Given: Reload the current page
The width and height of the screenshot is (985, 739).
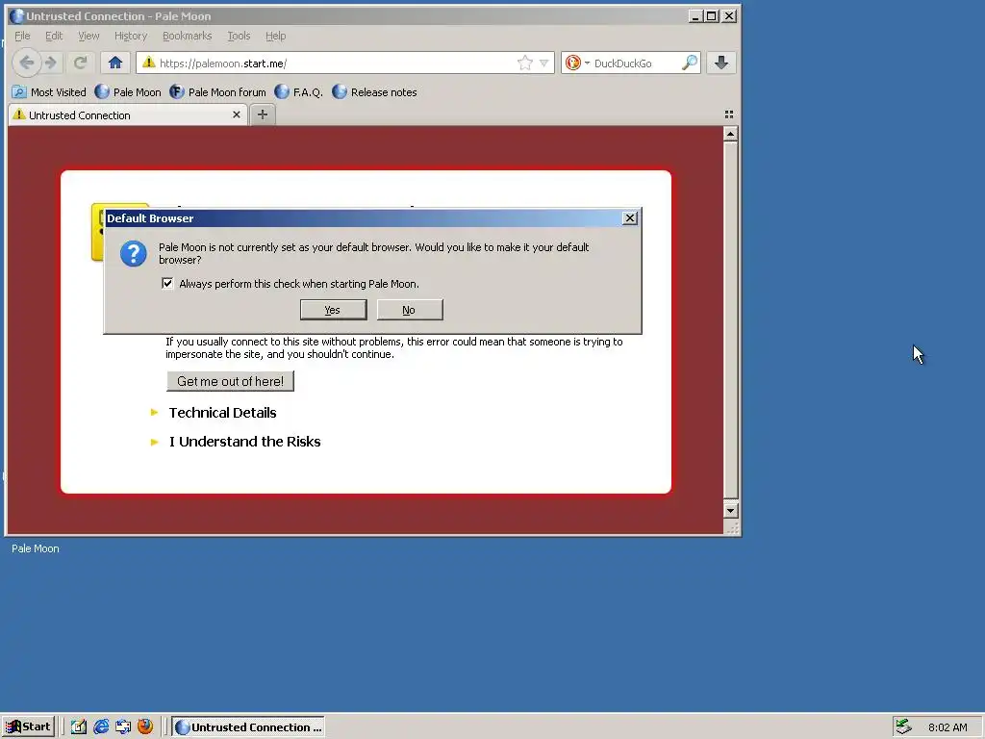Looking at the screenshot, I should click(80, 63).
